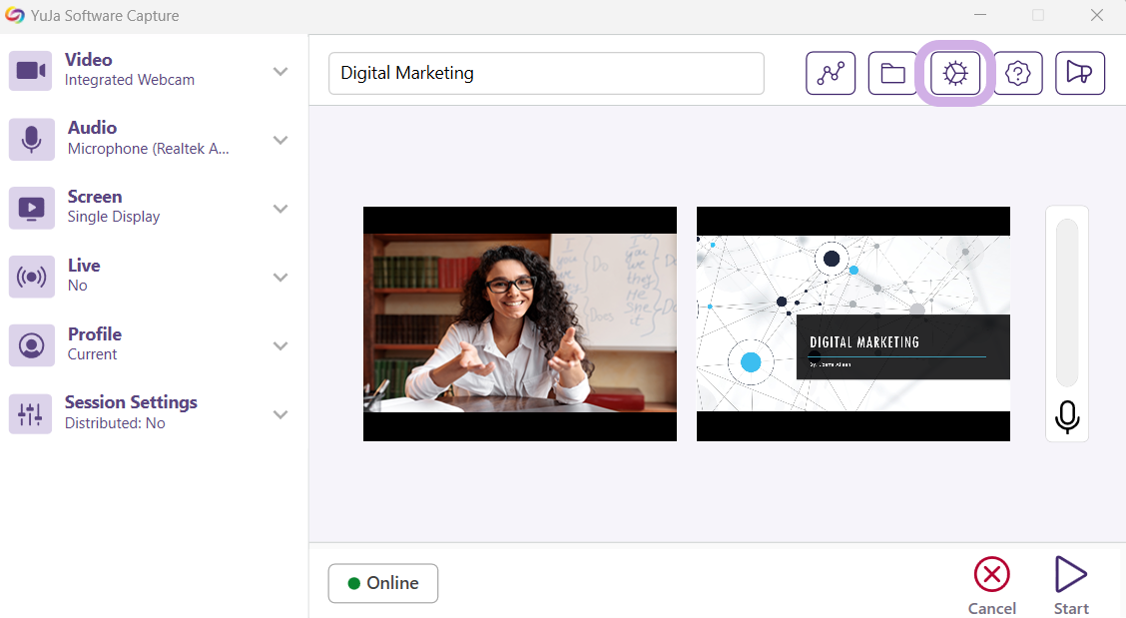Start the recording
The height and width of the screenshot is (618, 1126).
click(x=1071, y=586)
